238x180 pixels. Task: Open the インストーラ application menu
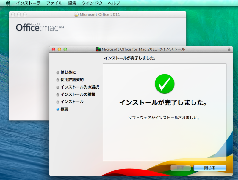28,3
